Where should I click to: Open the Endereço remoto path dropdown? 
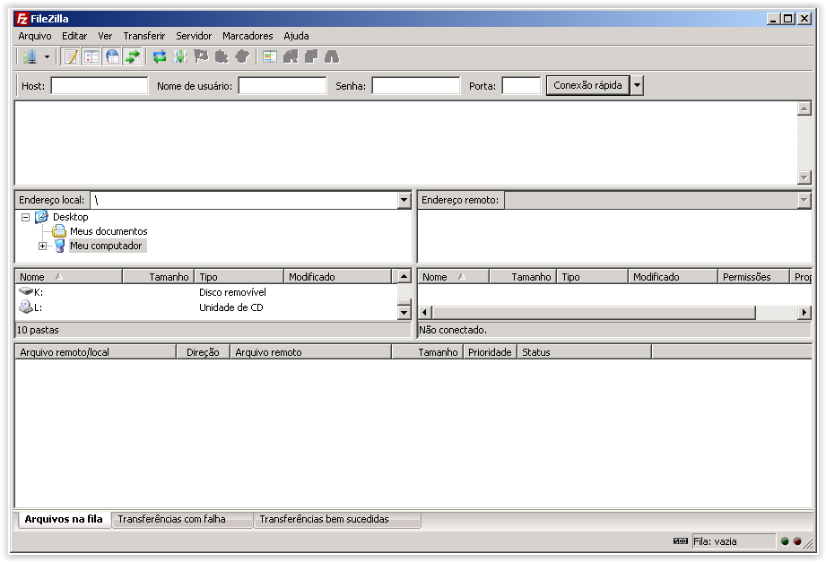tap(804, 200)
